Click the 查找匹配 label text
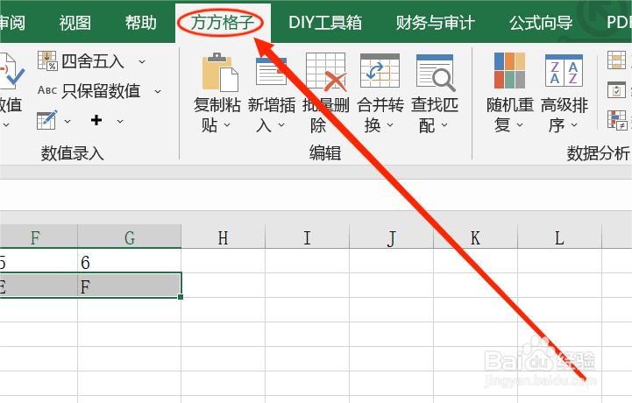Image resolution: width=632 pixels, height=403 pixels. point(435,116)
